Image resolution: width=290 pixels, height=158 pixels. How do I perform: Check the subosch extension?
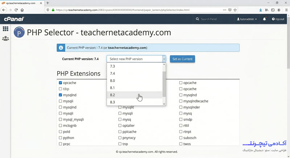[x=181, y=138]
